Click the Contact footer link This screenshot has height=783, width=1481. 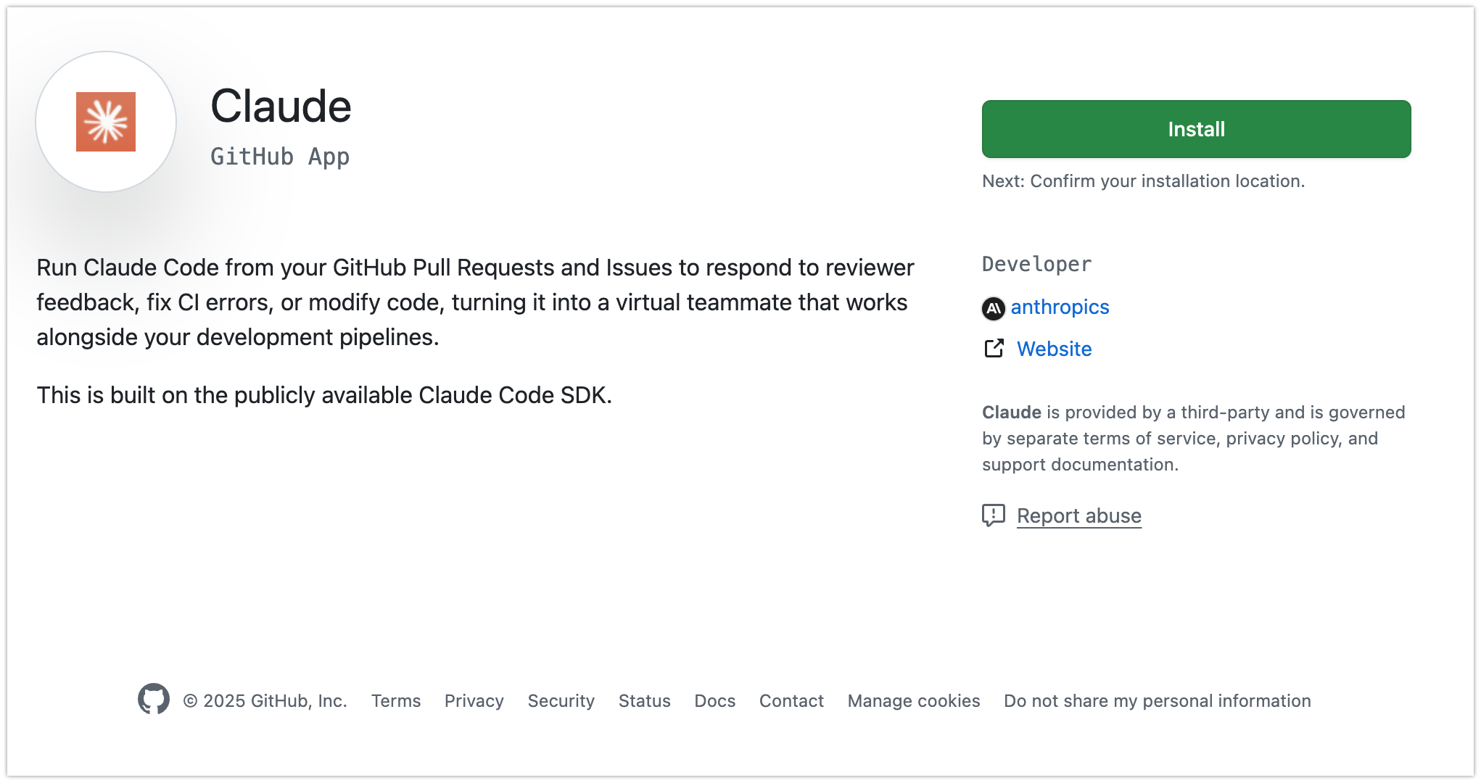click(791, 701)
